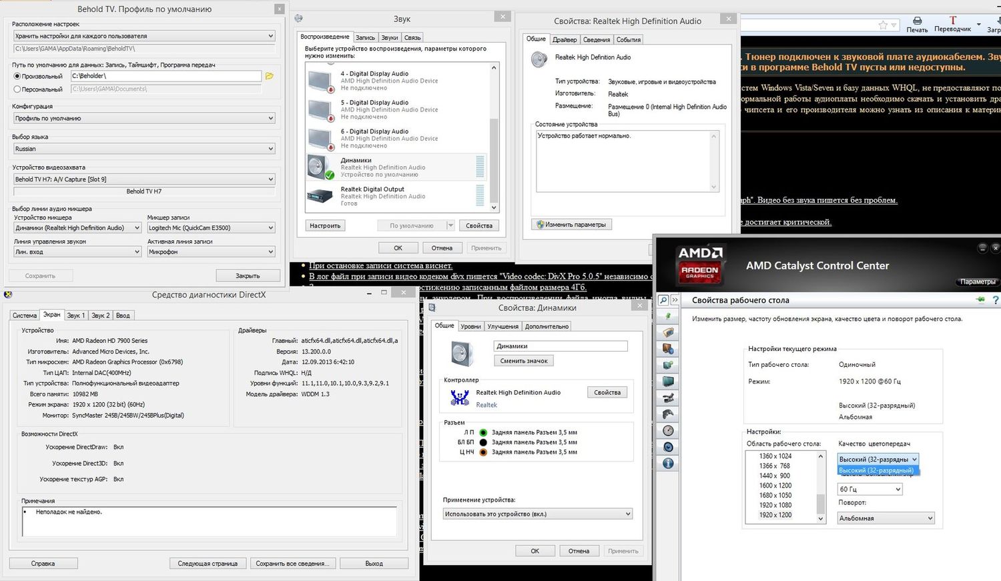Switch to Запись tab in Sound window
This screenshot has width=1001, height=581.
coord(365,38)
